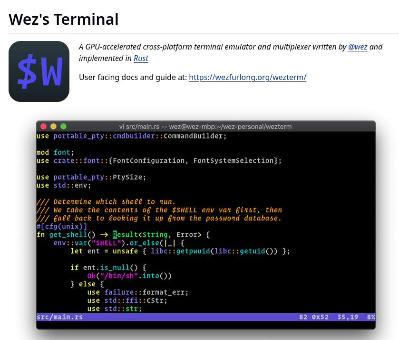Image resolution: width=399 pixels, height=340 pixels.
Task: Follow the Rust link
Action: pyautogui.click(x=141, y=59)
